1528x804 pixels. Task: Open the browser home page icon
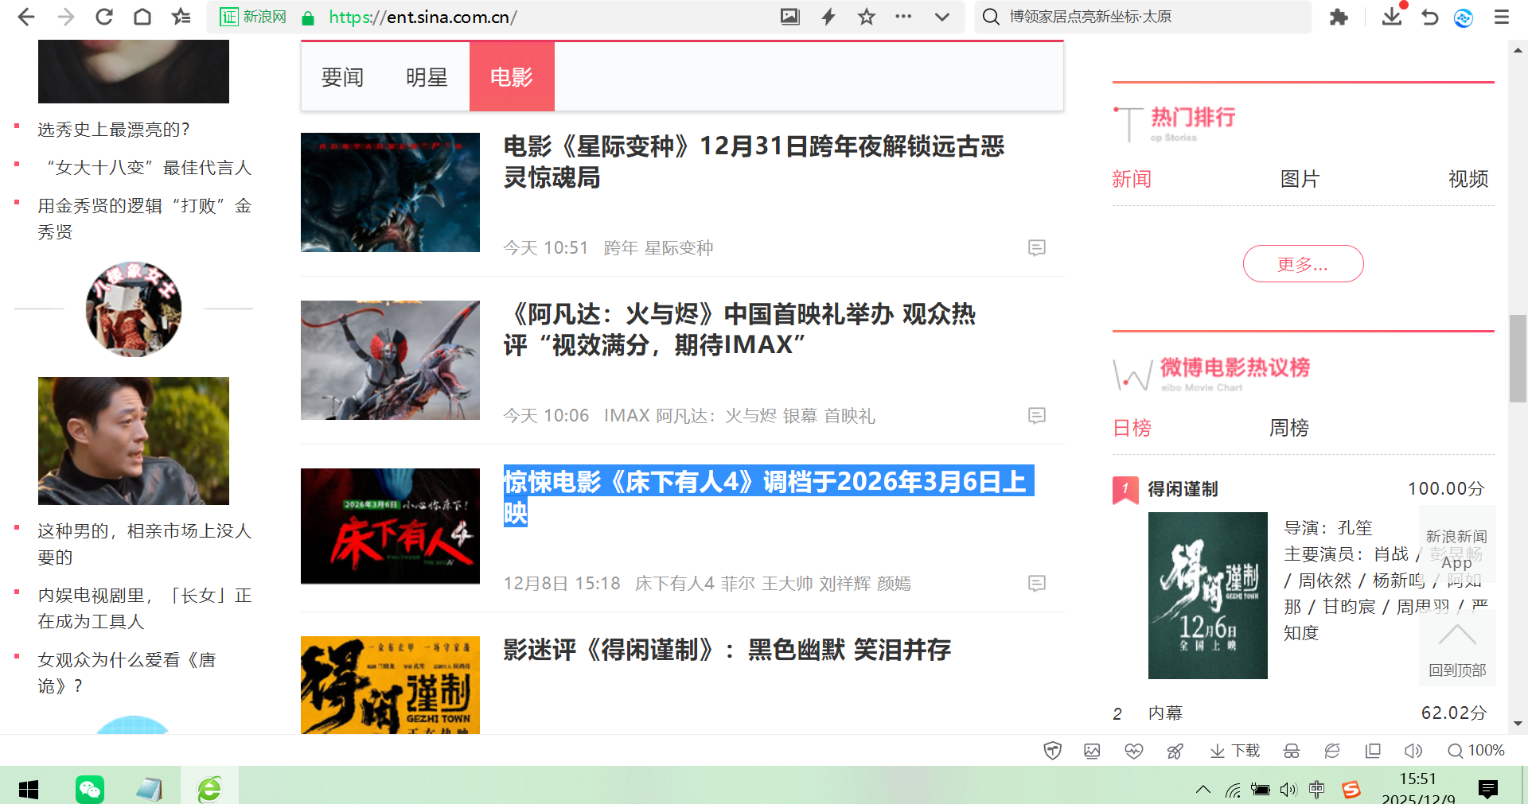[x=142, y=17]
